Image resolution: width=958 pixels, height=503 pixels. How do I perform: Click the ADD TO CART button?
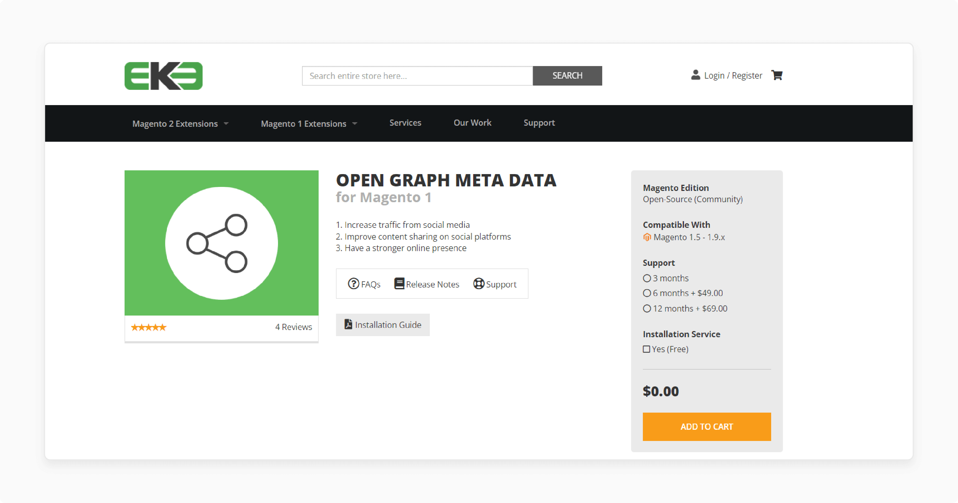pos(706,426)
